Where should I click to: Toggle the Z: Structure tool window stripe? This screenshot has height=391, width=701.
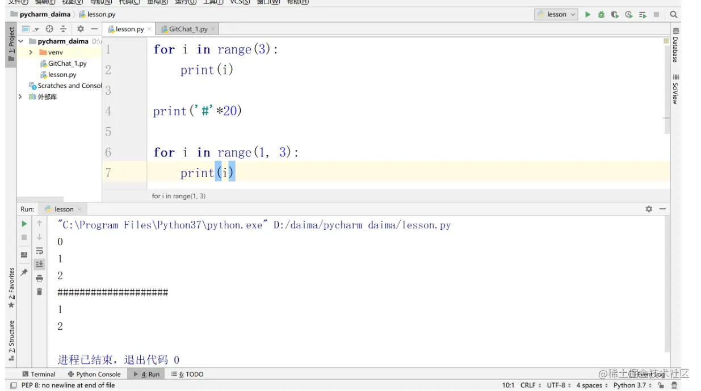click(x=11, y=340)
